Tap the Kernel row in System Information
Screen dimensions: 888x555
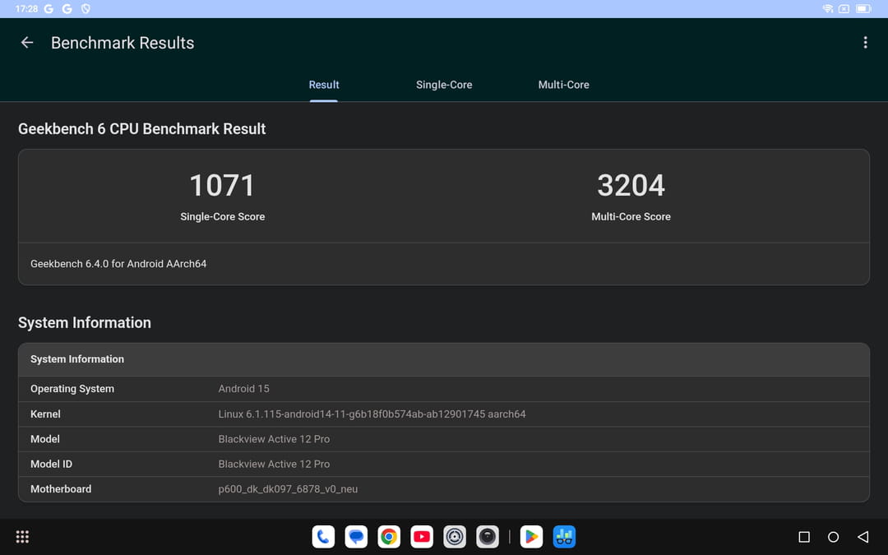coord(444,414)
